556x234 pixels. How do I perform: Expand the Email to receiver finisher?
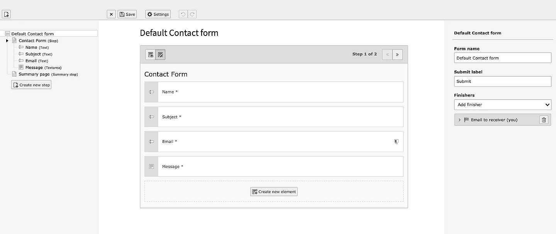coord(459,120)
